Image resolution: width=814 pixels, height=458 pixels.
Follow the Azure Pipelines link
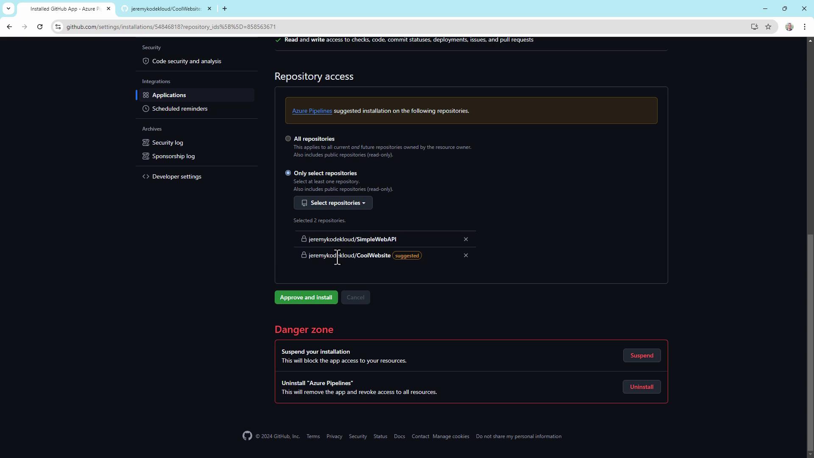[x=312, y=111]
